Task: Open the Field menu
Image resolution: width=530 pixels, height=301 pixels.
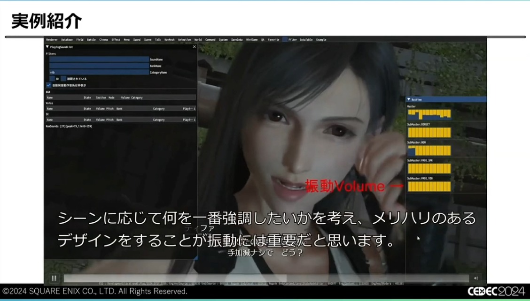Action: pyautogui.click(x=80, y=40)
